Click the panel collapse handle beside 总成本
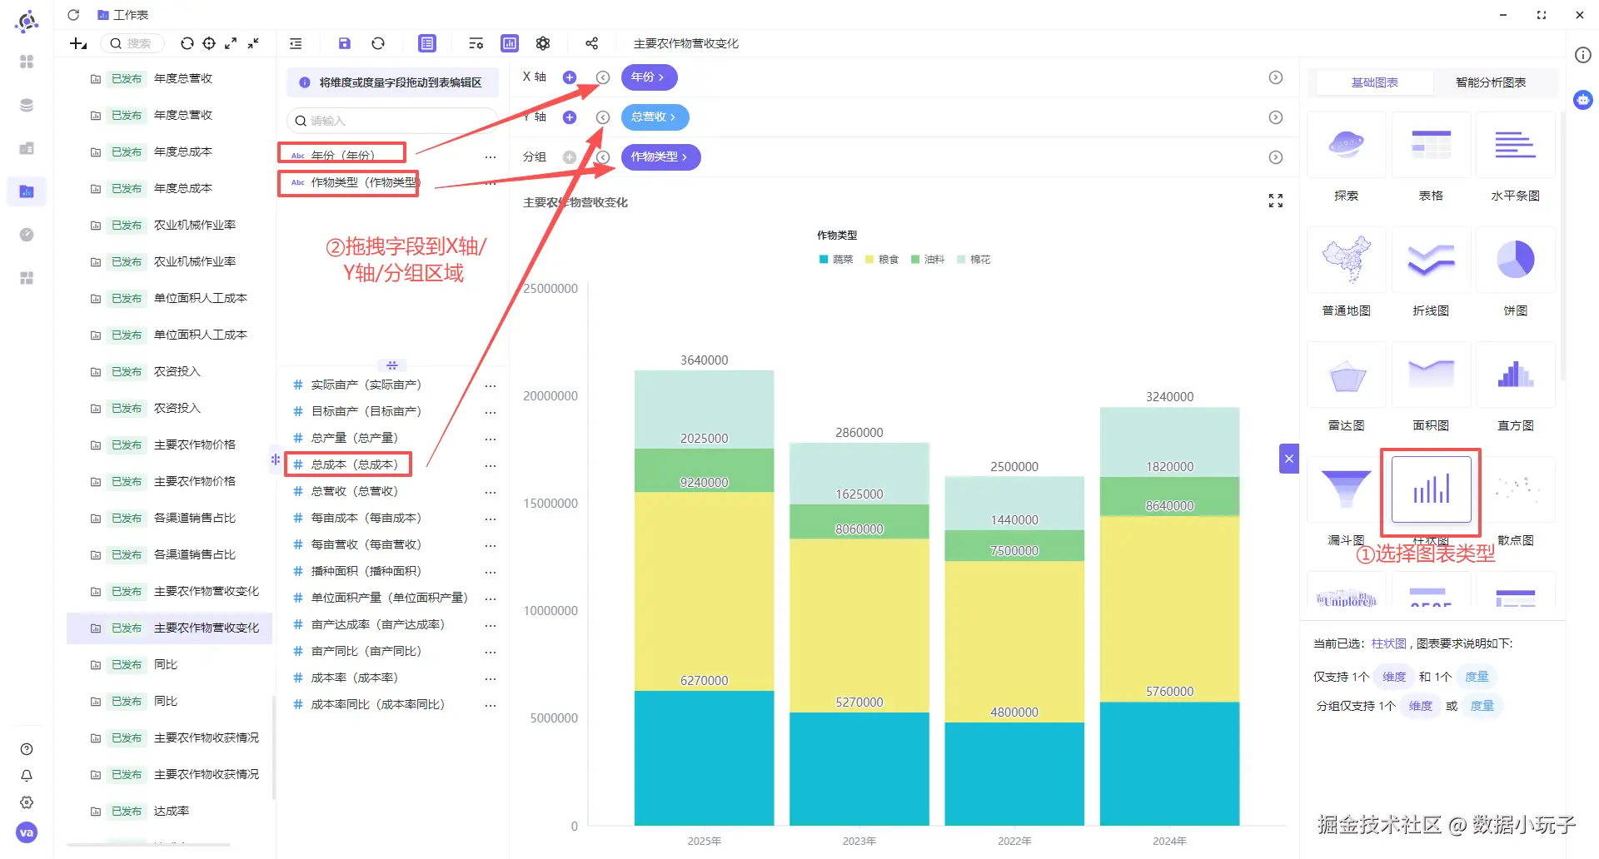1599x859 pixels. click(x=275, y=459)
